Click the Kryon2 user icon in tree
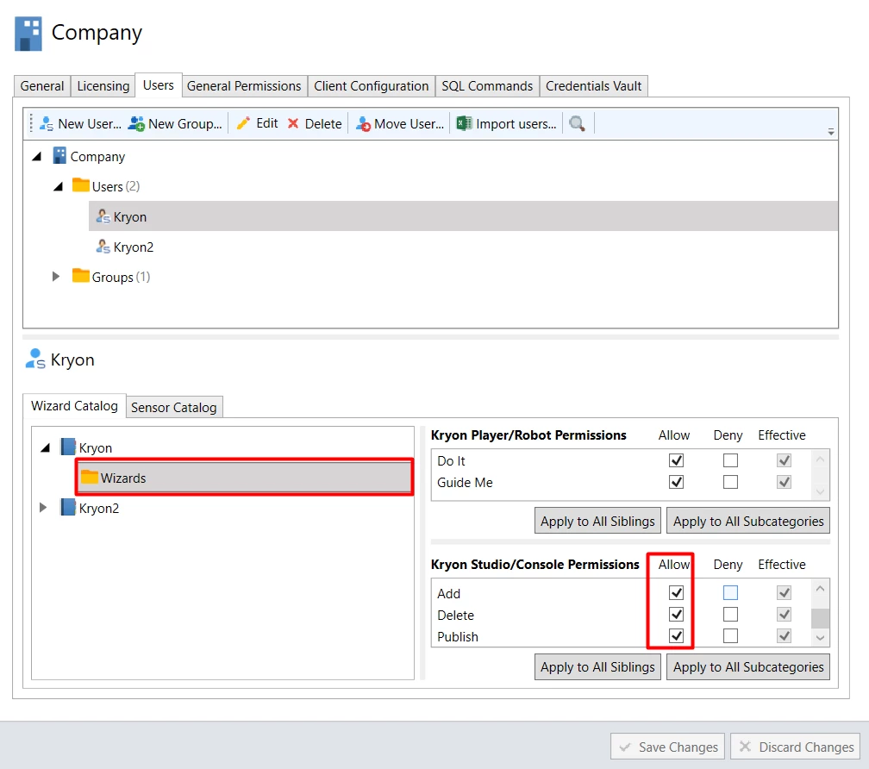 (103, 246)
